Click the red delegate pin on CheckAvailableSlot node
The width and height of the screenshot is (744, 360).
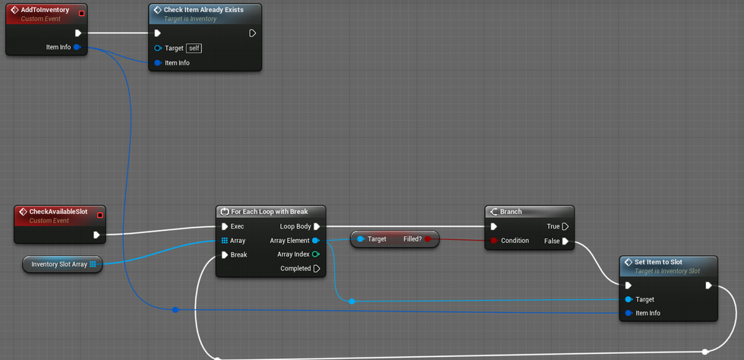point(99,215)
